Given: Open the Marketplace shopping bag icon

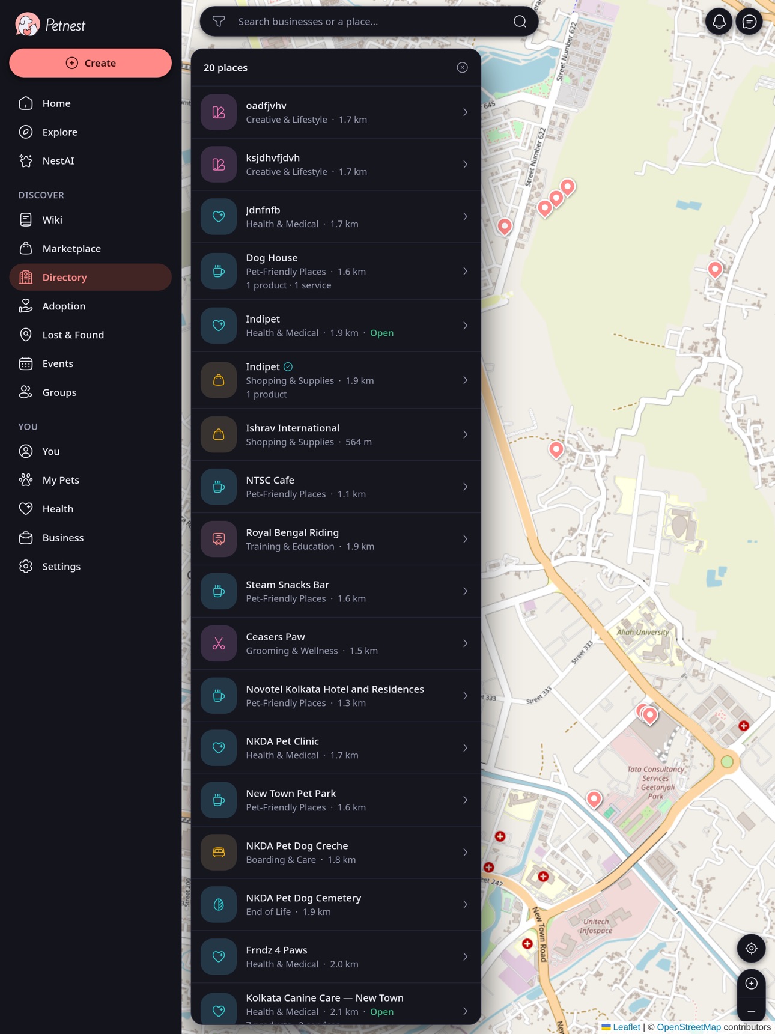Looking at the screenshot, I should click(x=26, y=249).
